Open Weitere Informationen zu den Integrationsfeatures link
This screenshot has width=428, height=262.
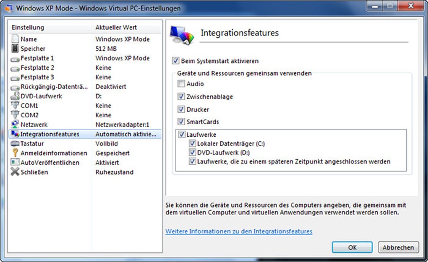[x=239, y=231]
